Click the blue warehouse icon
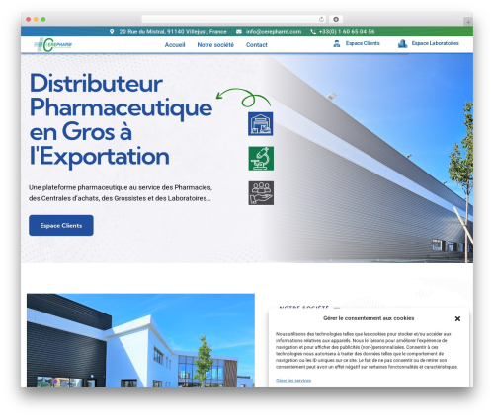Image resolution: width=494 pixels, height=417 pixels. click(x=261, y=124)
